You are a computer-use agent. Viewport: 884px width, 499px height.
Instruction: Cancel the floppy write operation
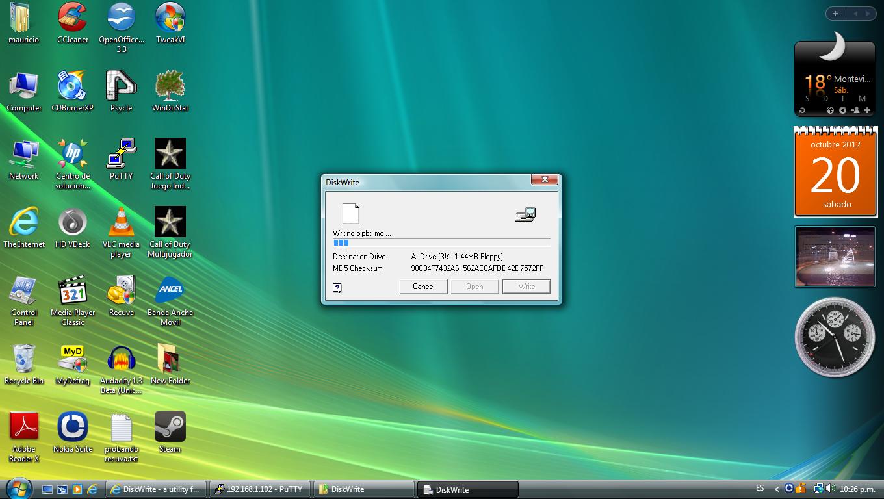423,286
